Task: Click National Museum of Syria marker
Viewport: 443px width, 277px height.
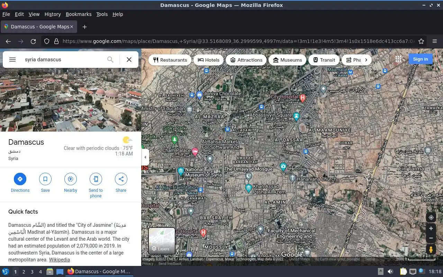Action: (x=181, y=171)
